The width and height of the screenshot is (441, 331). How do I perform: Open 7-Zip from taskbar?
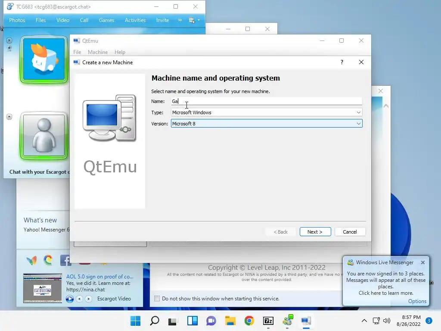point(268,321)
